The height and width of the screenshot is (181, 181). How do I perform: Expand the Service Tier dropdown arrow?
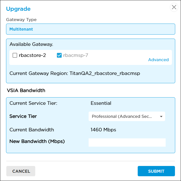coord(161,117)
